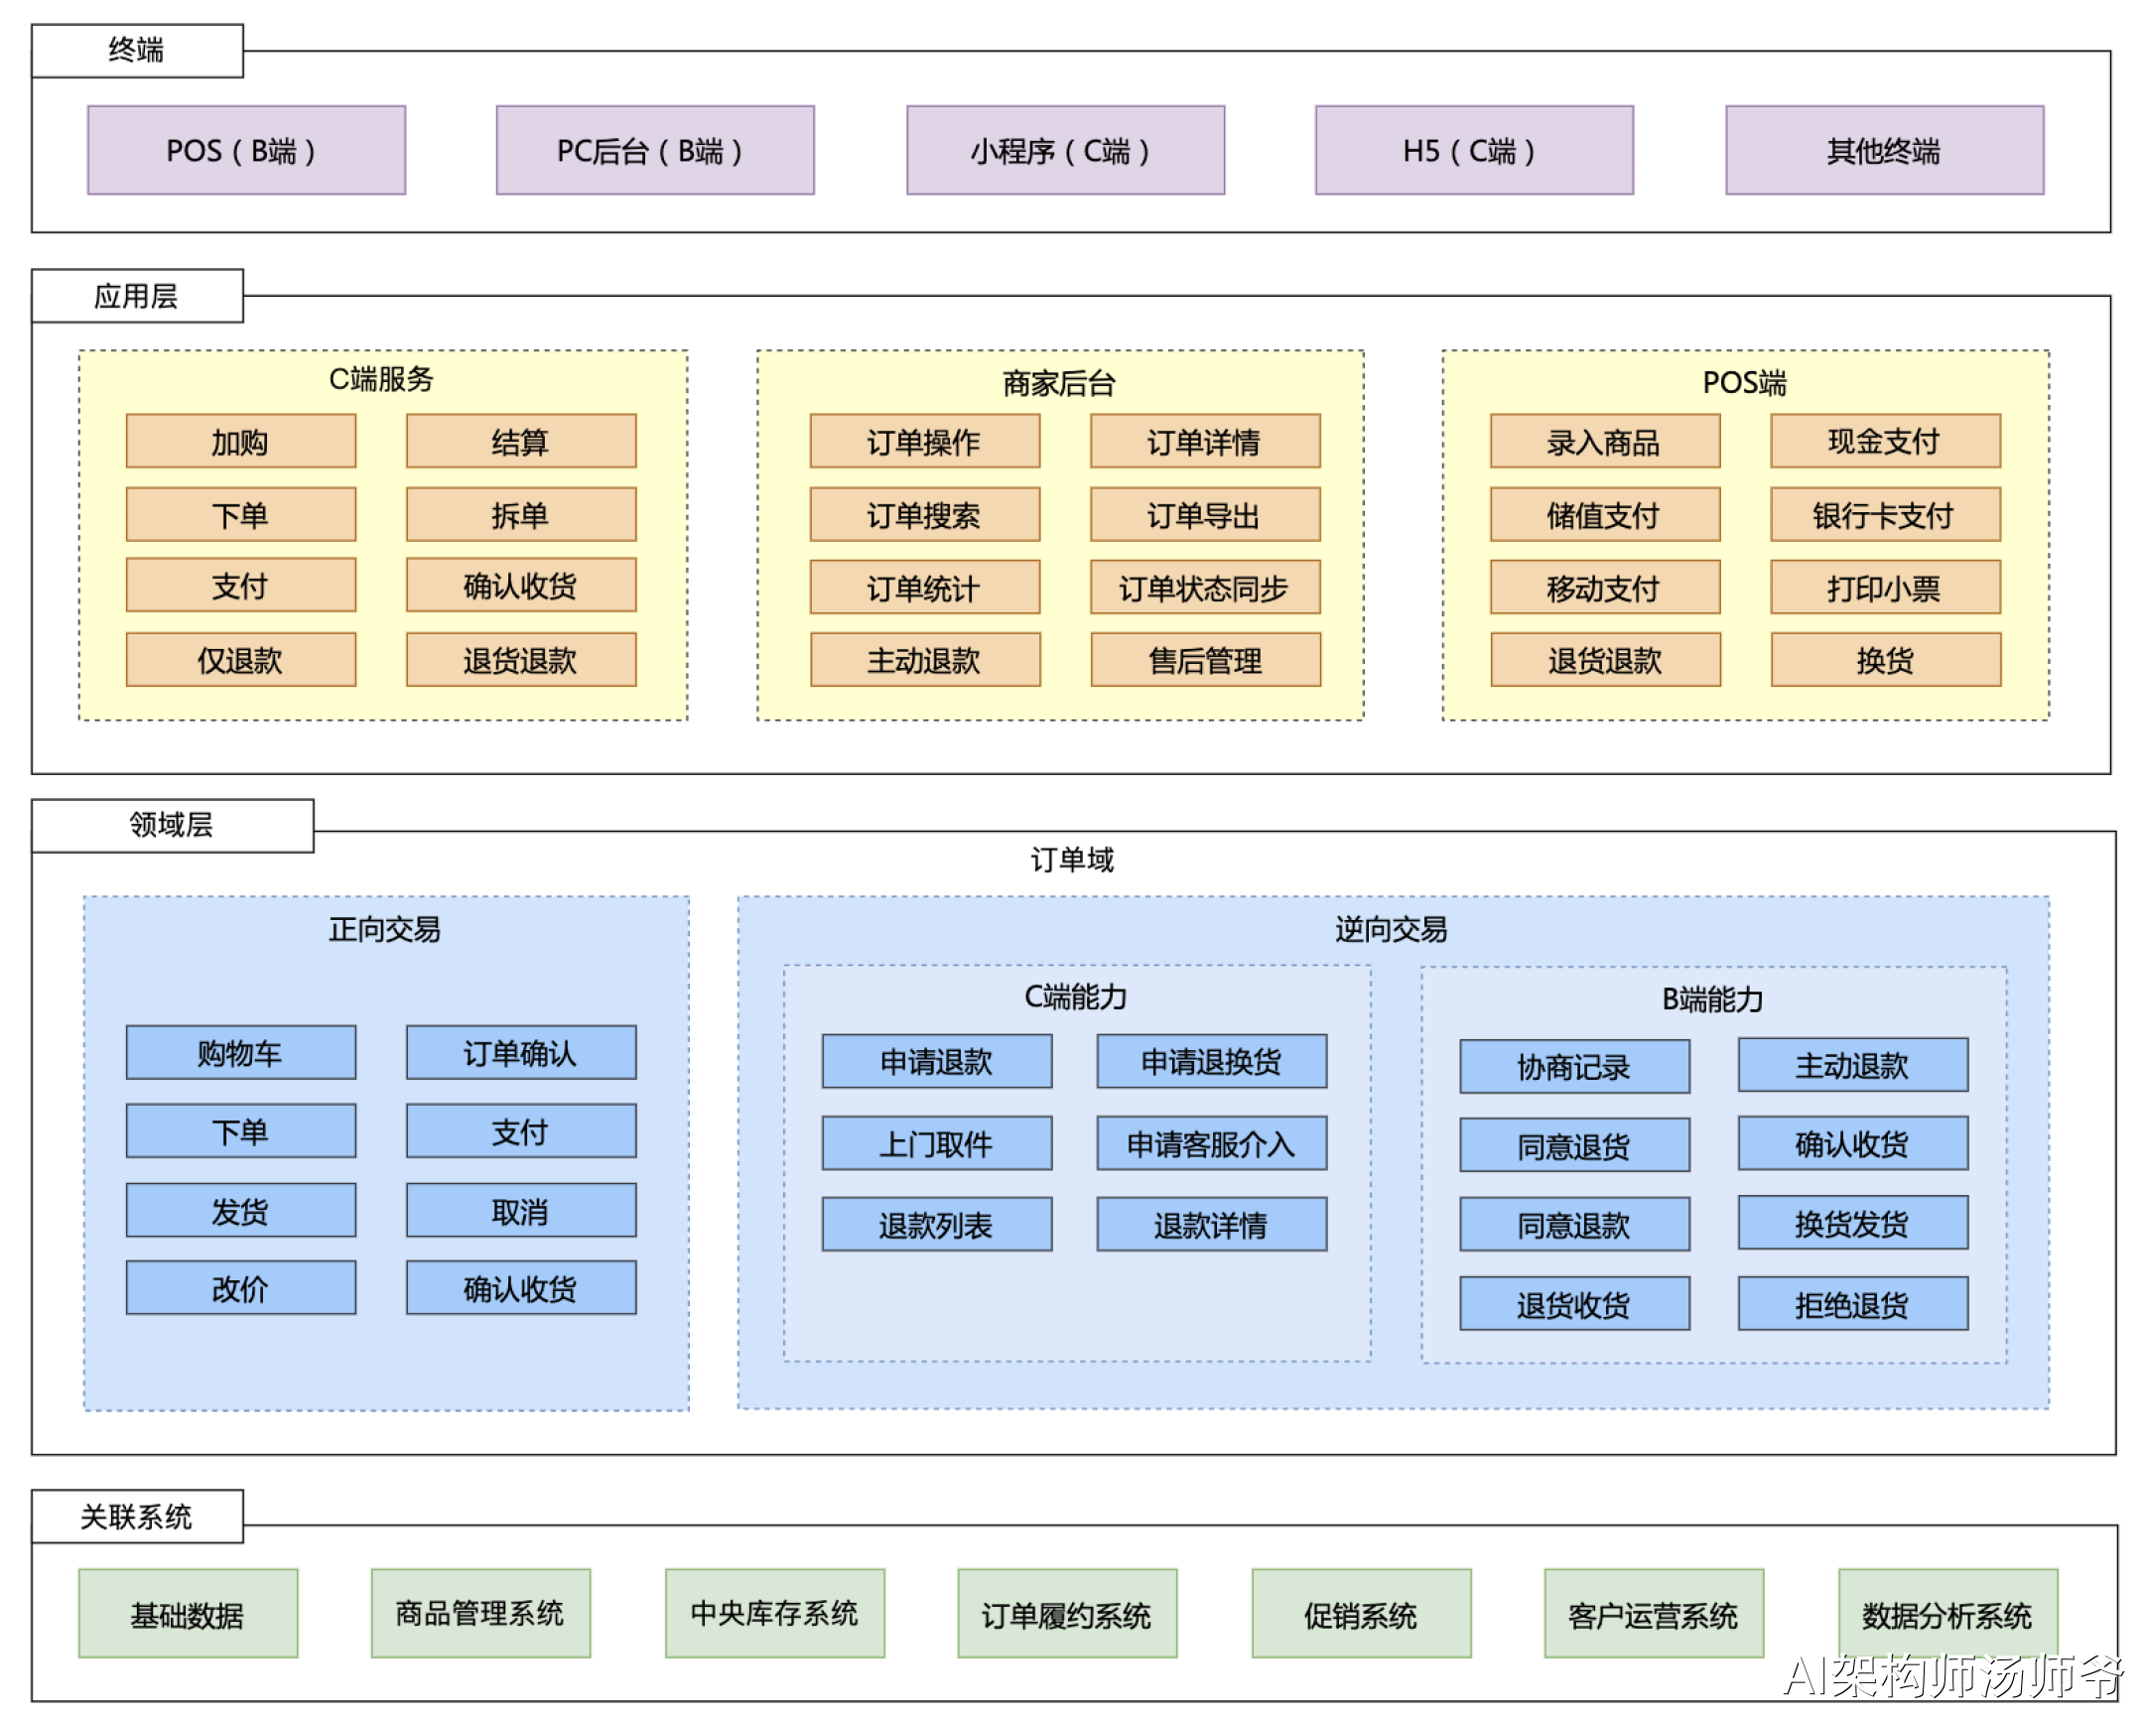Image resolution: width=2144 pixels, height=1718 pixels.
Task: Click the 银行卡支付 box in POS端
Action: click(x=1885, y=515)
